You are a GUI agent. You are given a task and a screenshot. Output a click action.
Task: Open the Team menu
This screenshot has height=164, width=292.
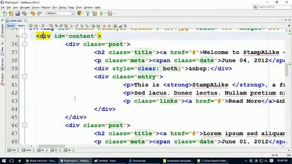tap(71, 7)
